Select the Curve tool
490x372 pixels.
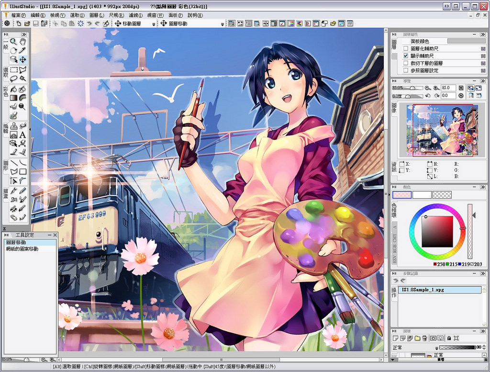click(x=22, y=163)
